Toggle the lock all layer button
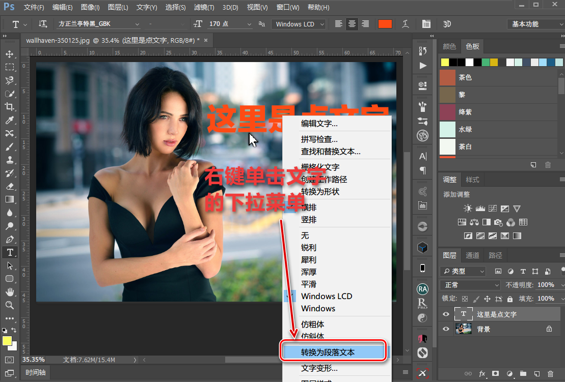This screenshot has width=565, height=382. (510, 299)
